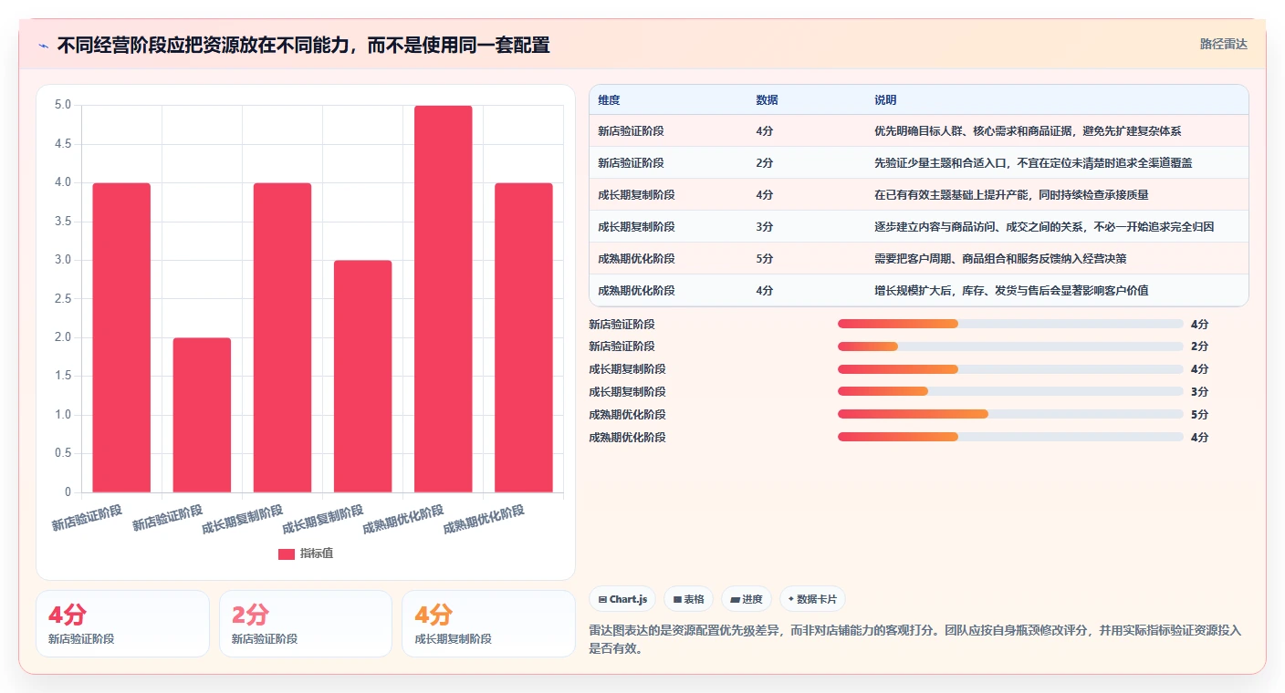Open the red 4分 新店验证阶段 stat card
This screenshot has width=1285, height=693.
pyautogui.click(x=122, y=624)
